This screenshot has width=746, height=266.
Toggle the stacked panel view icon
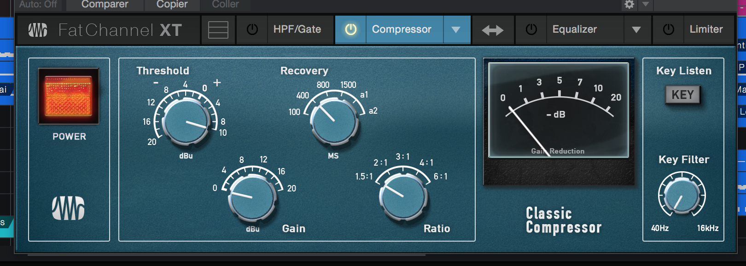click(x=218, y=30)
